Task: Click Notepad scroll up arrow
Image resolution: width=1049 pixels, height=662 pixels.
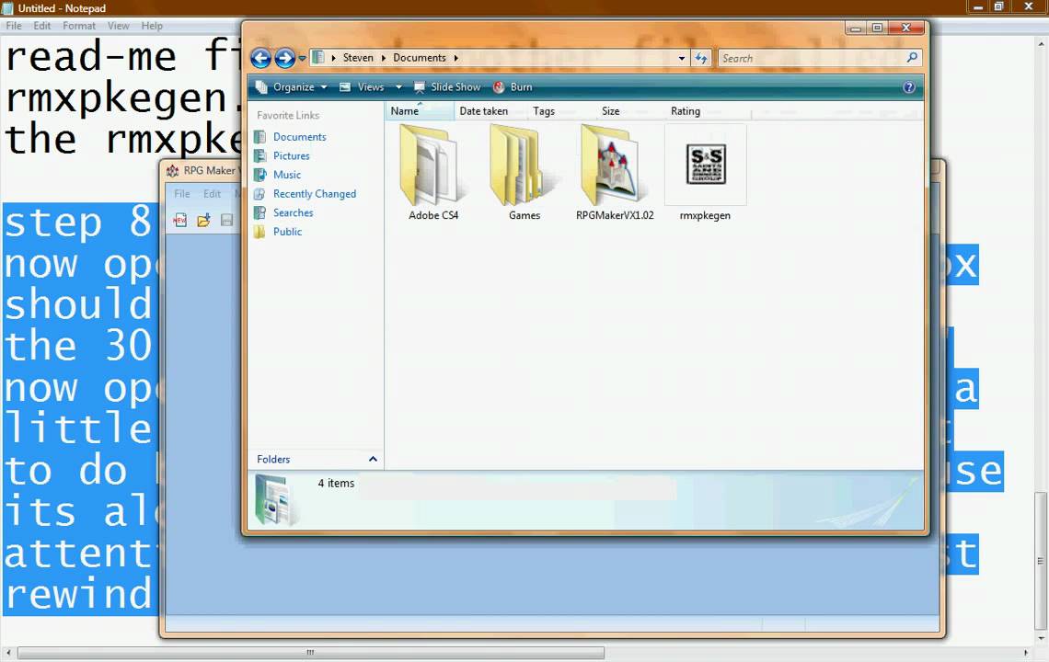Action: coord(1041,44)
